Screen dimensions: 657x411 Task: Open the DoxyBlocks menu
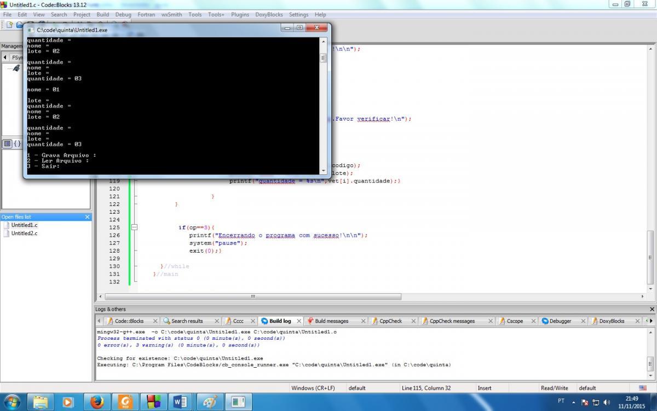click(269, 15)
